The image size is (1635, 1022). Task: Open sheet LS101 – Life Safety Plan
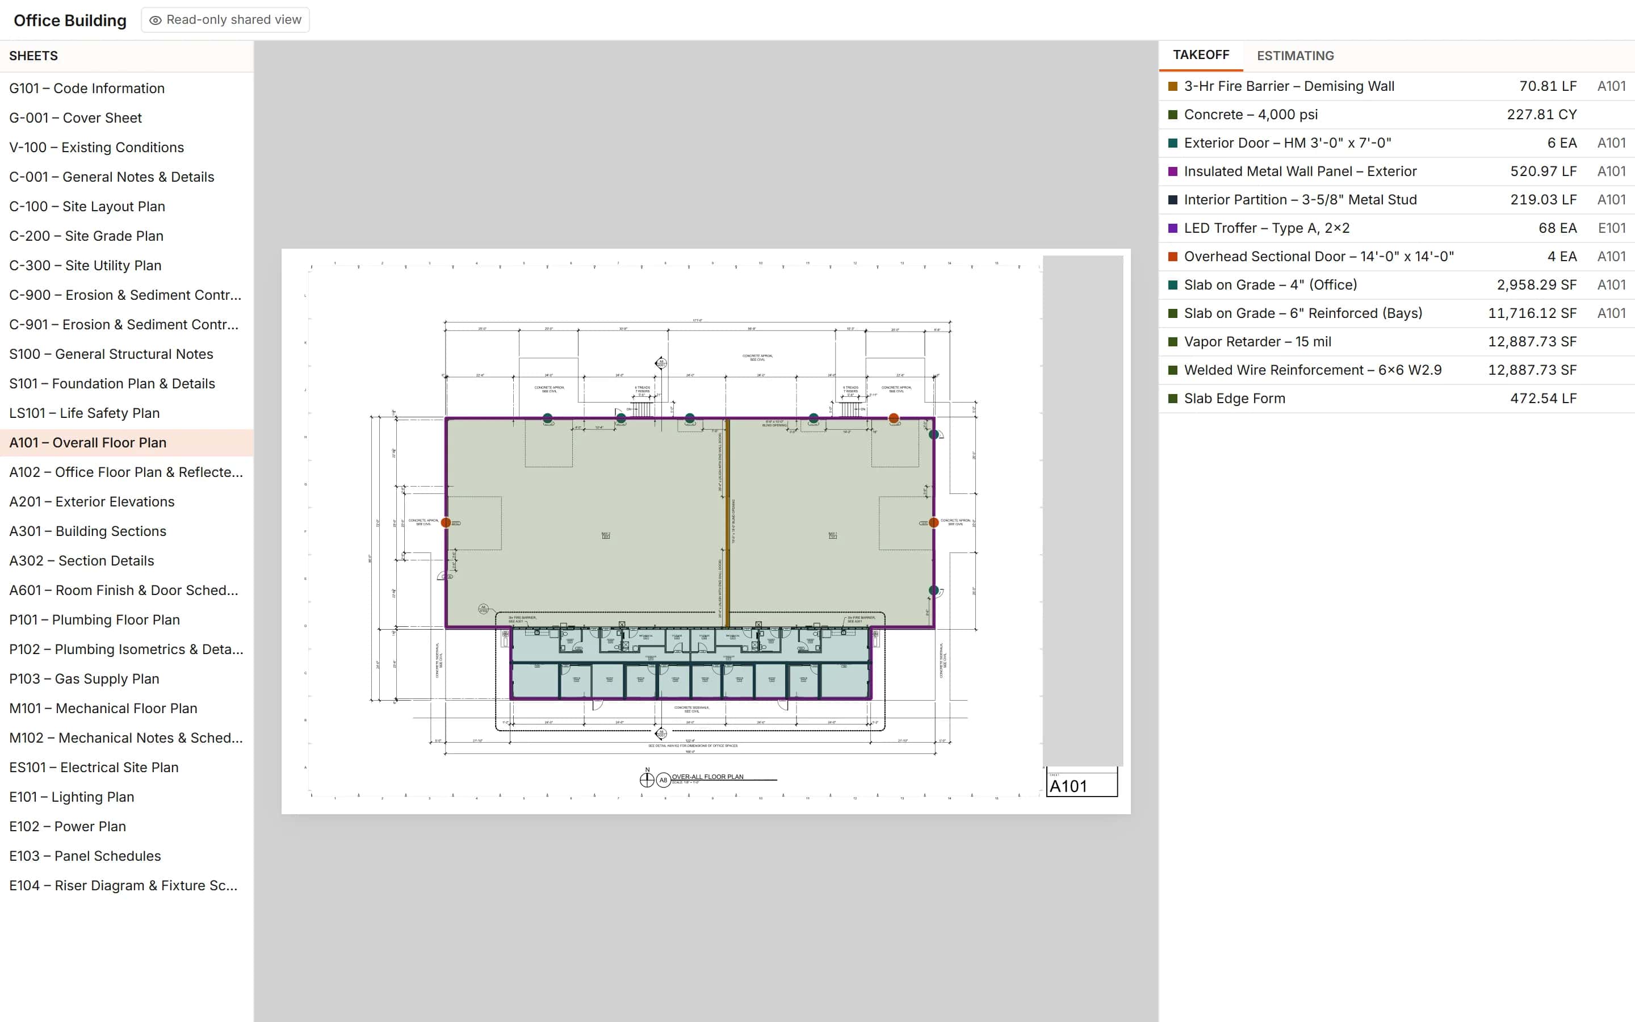click(x=127, y=413)
